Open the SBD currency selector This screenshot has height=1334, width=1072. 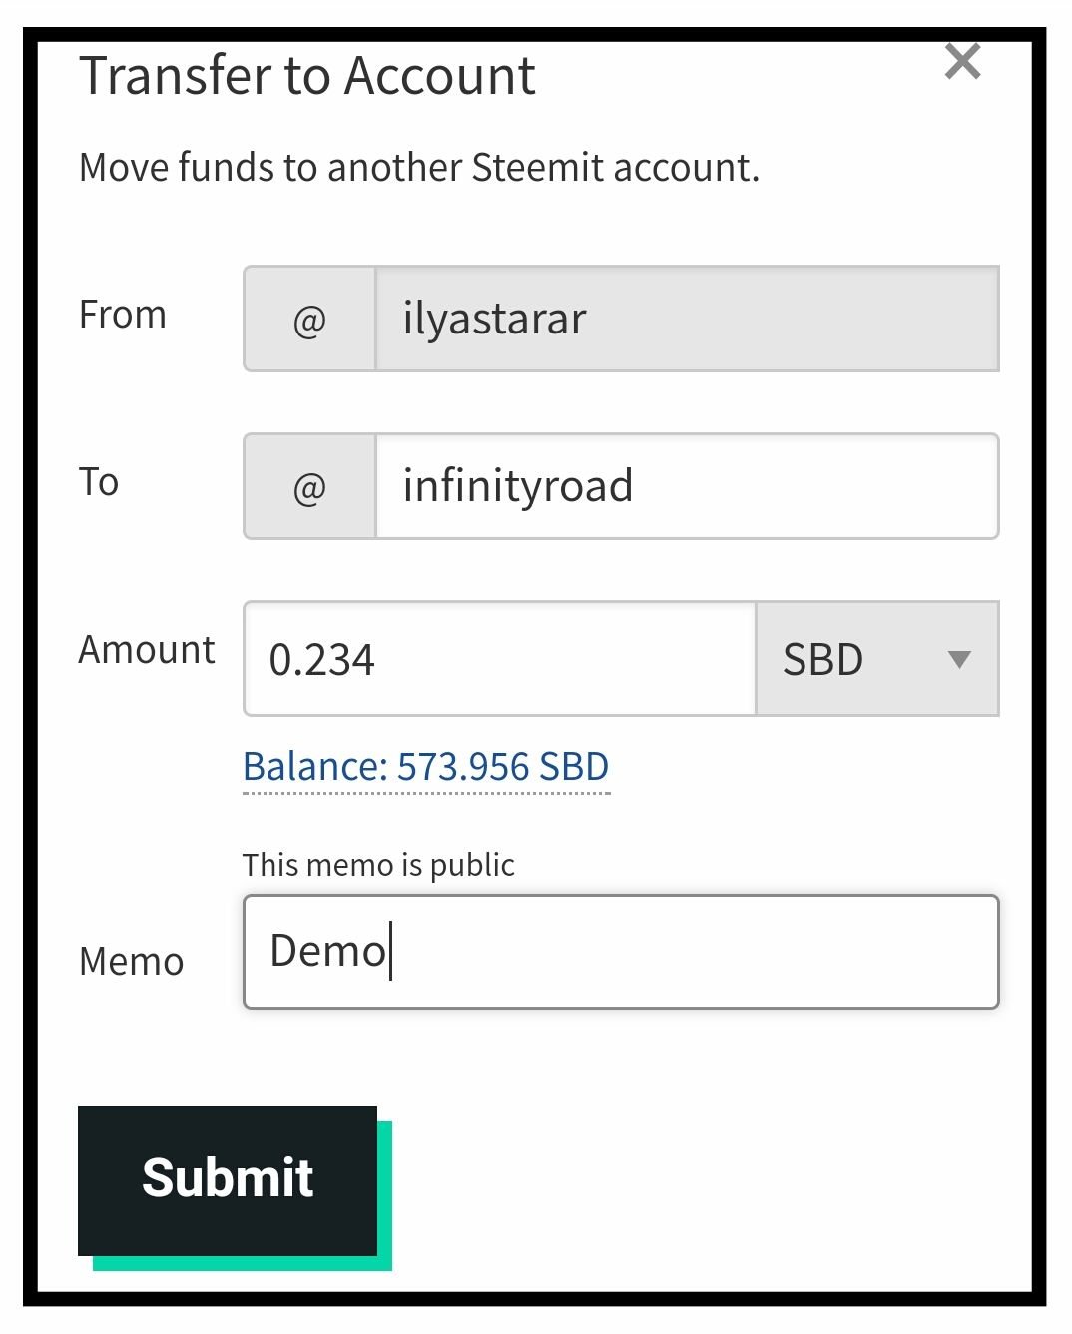877,659
